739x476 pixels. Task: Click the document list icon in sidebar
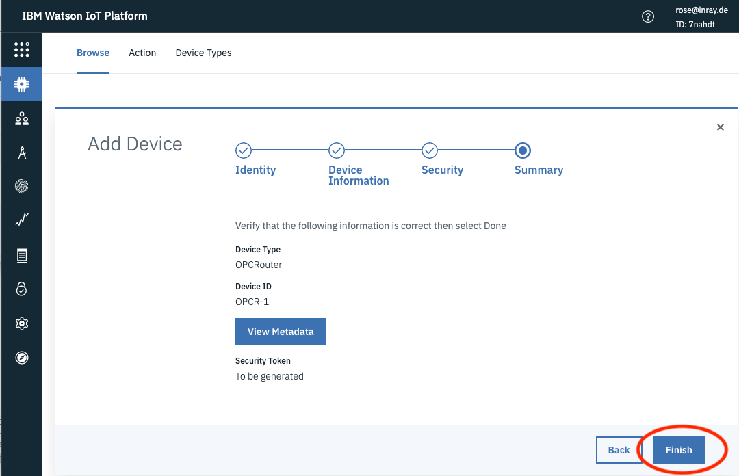click(22, 255)
